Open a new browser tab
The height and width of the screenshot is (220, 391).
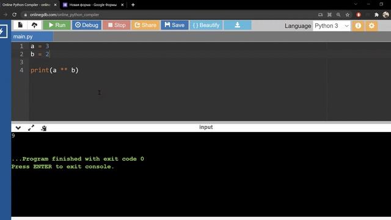133,5
